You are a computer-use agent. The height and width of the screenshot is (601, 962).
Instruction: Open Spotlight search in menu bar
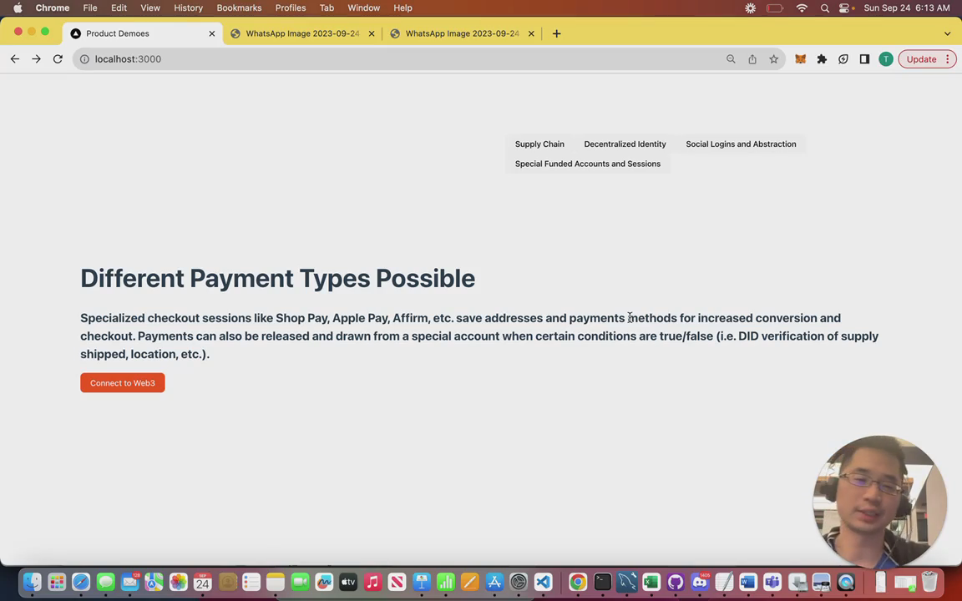824,8
